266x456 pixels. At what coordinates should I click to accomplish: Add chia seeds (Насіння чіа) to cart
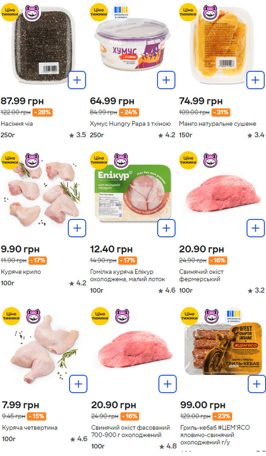tap(77, 80)
